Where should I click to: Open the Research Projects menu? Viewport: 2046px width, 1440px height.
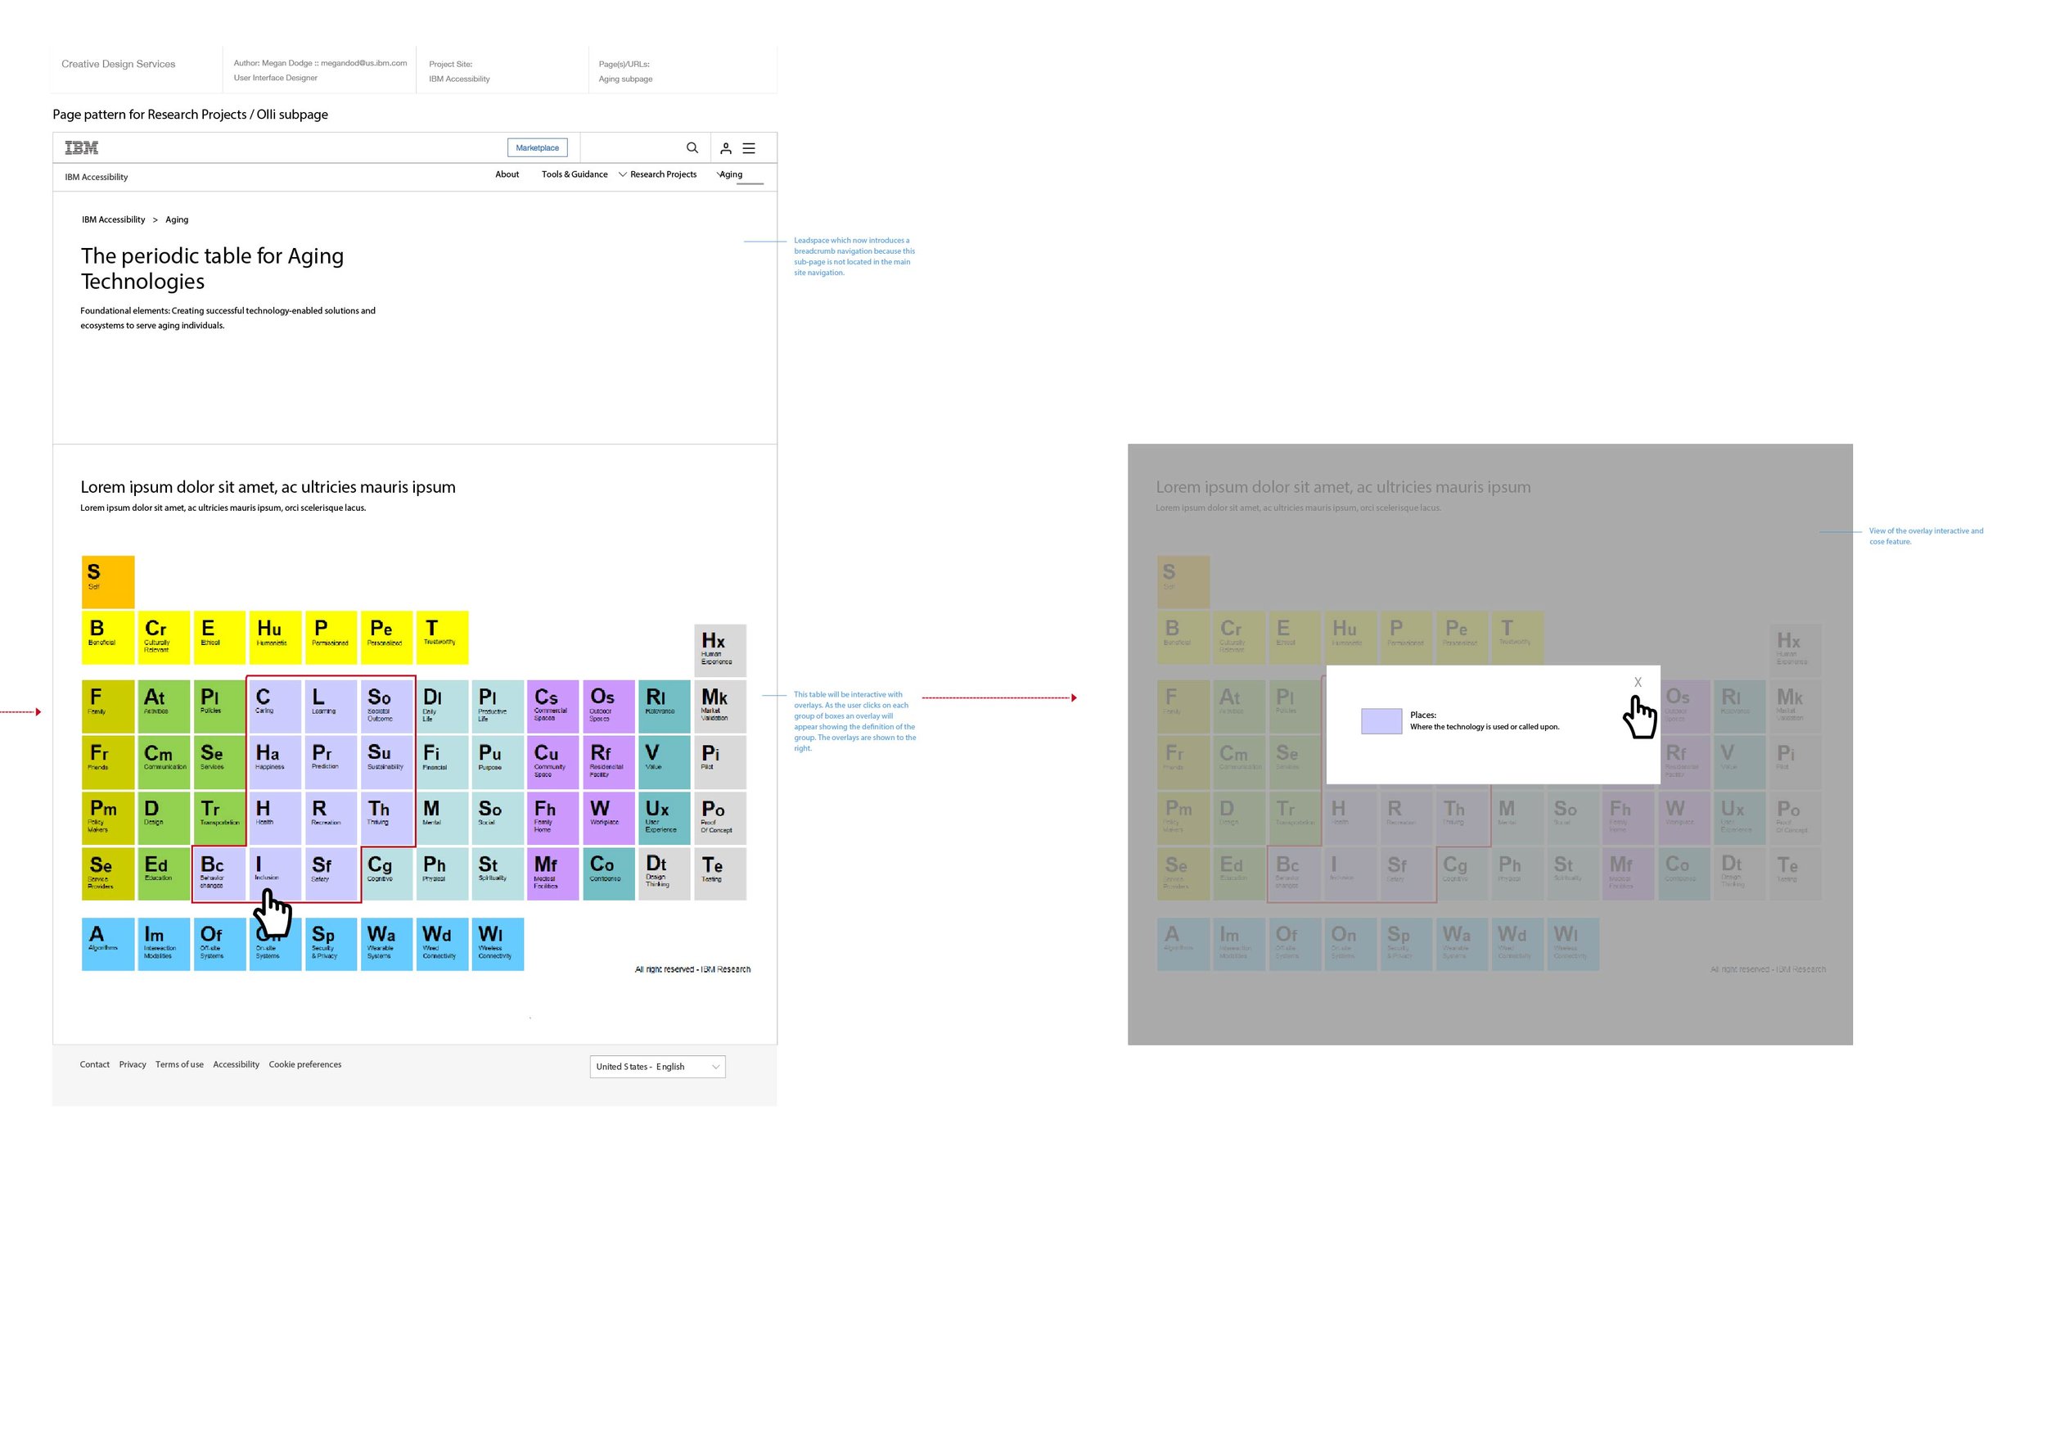tap(663, 174)
